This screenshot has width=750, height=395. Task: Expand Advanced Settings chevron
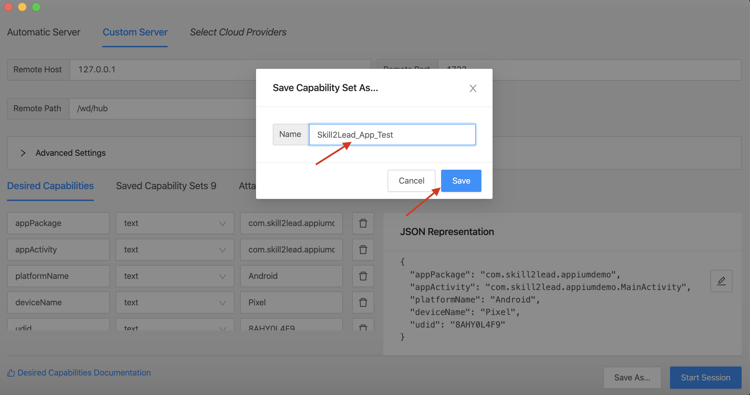tap(23, 153)
